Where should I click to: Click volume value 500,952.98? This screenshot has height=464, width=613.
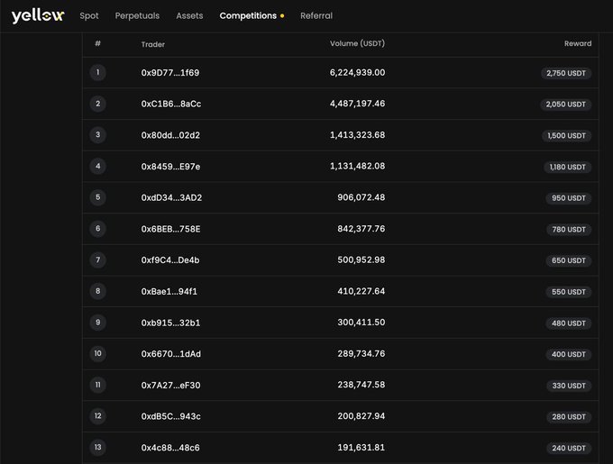pyautogui.click(x=361, y=260)
